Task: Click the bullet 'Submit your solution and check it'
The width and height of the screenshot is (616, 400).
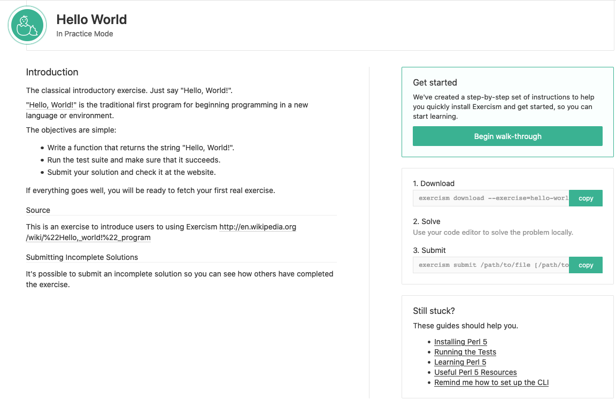Action: click(x=132, y=172)
